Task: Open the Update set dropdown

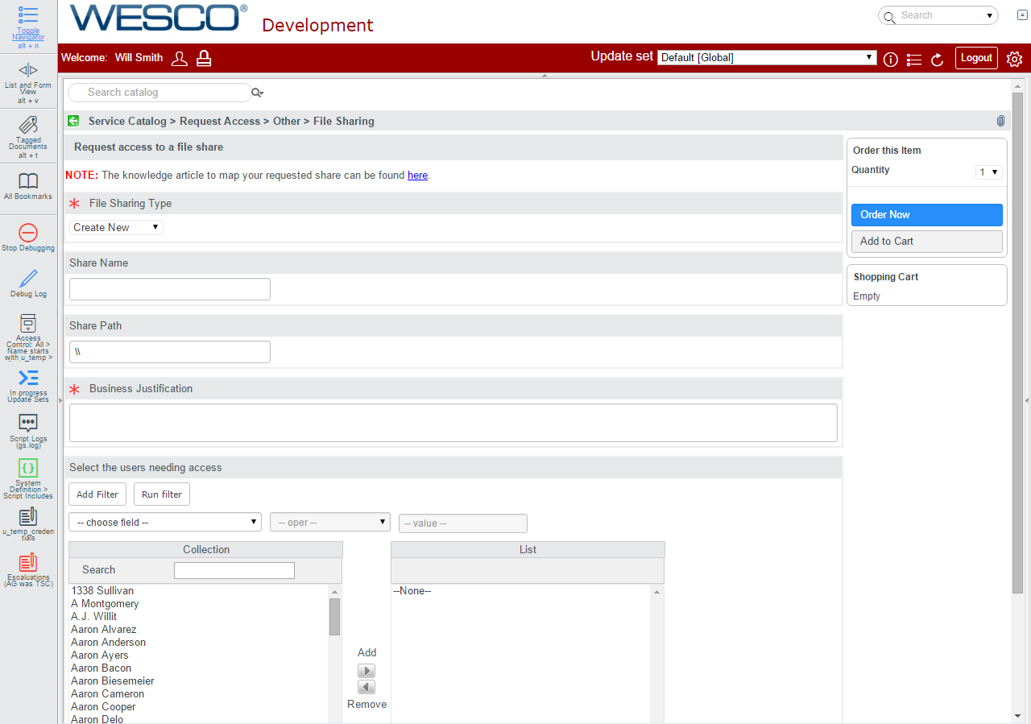Action: tap(767, 57)
